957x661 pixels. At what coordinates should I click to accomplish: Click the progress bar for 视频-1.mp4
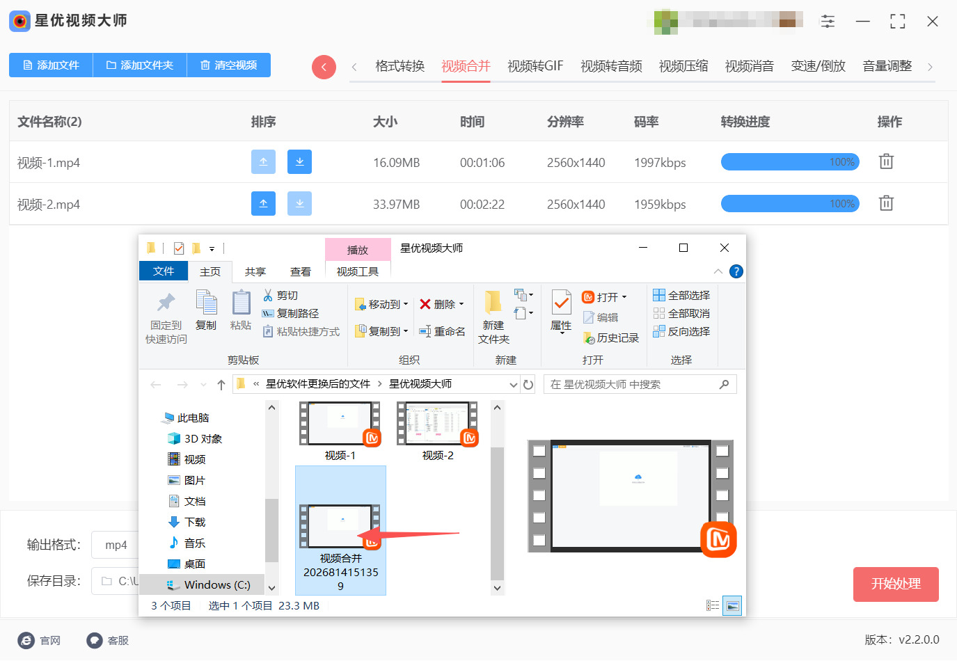pyautogui.click(x=790, y=162)
